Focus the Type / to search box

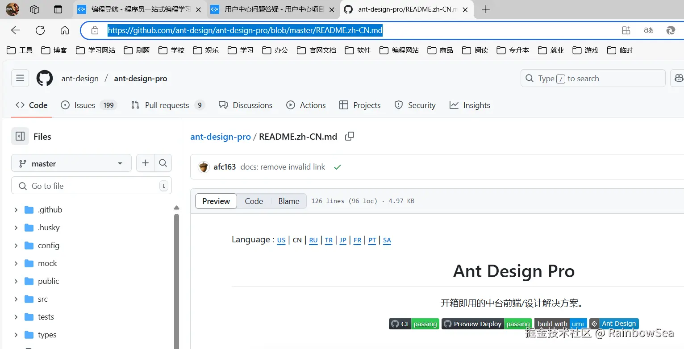coord(593,79)
